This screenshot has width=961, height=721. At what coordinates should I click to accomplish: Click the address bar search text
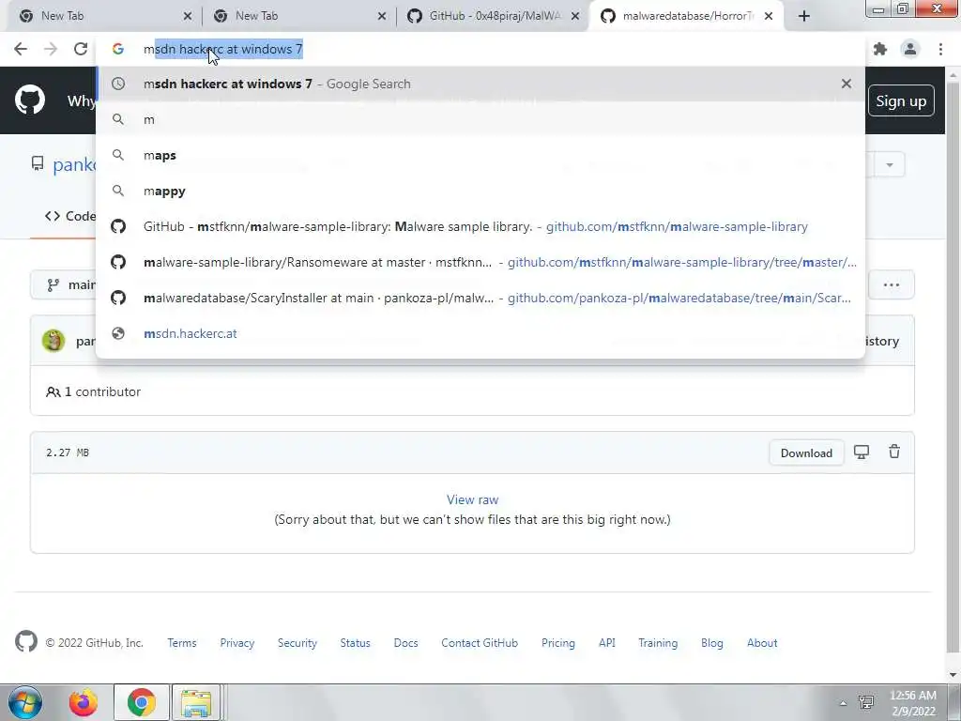(x=223, y=49)
